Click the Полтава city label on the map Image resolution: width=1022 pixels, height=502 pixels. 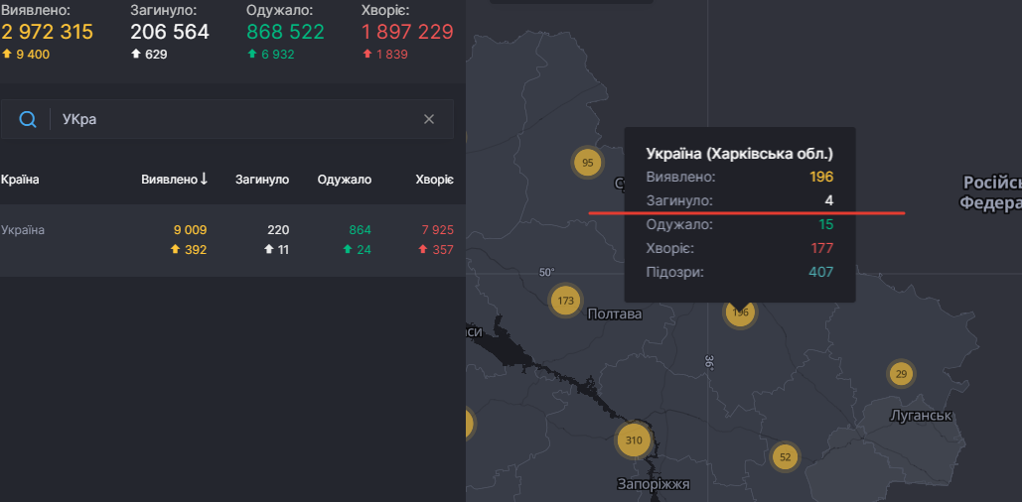pyautogui.click(x=615, y=314)
